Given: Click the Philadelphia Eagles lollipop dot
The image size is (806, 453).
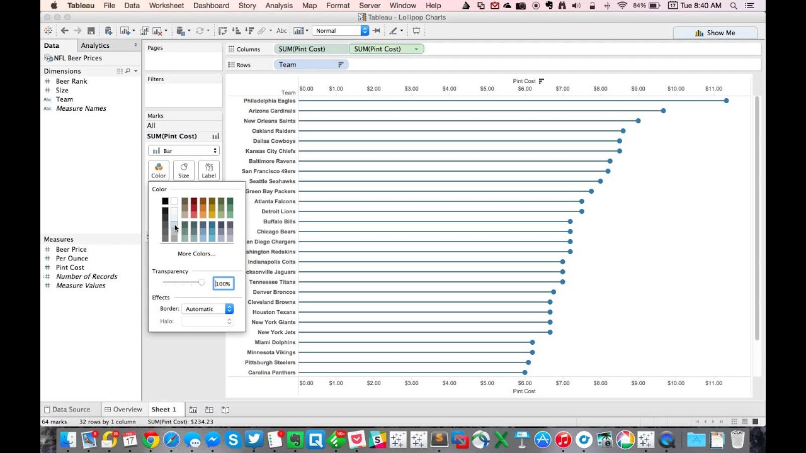Looking at the screenshot, I should pos(726,101).
